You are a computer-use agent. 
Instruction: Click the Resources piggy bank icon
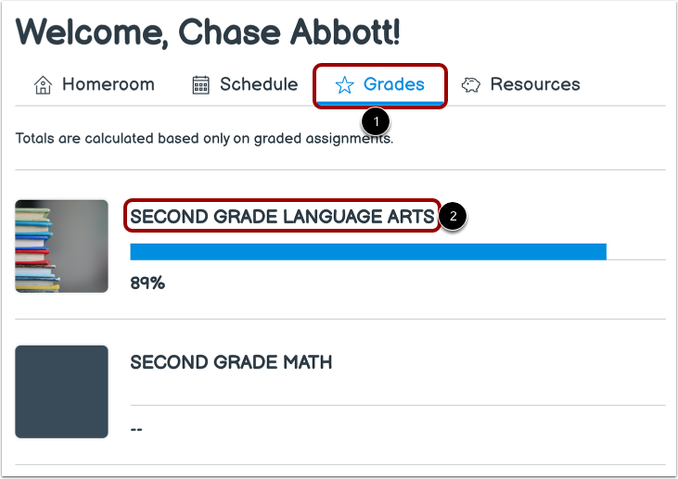(x=471, y=85)
